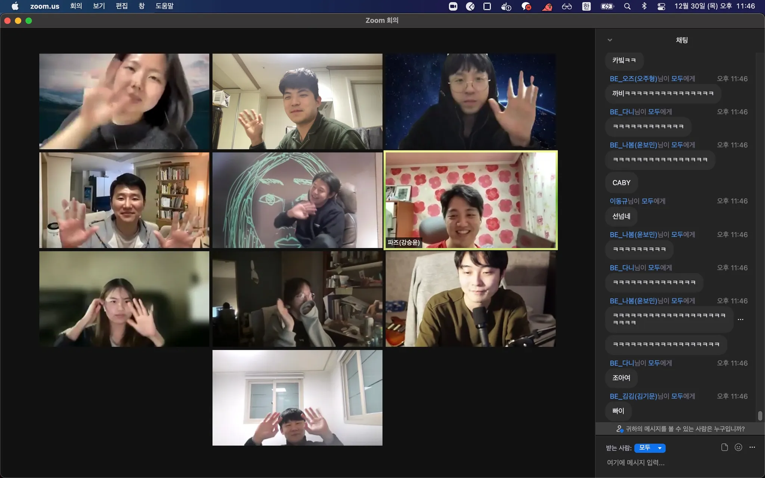This screenshot has width=765, height=478.
Task: Click the Bluetooth status icon
Action: (644, 6)
